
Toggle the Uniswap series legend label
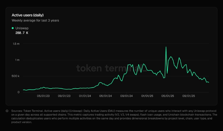[22, 28]
